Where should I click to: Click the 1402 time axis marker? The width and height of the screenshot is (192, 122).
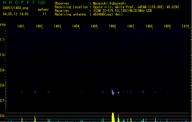pos(39,26)
